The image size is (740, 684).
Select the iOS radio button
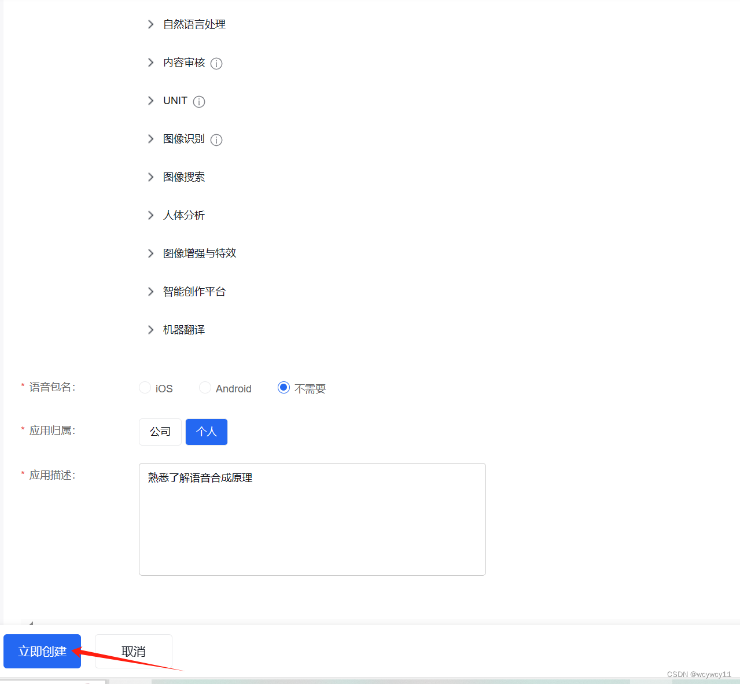(145, 388)
